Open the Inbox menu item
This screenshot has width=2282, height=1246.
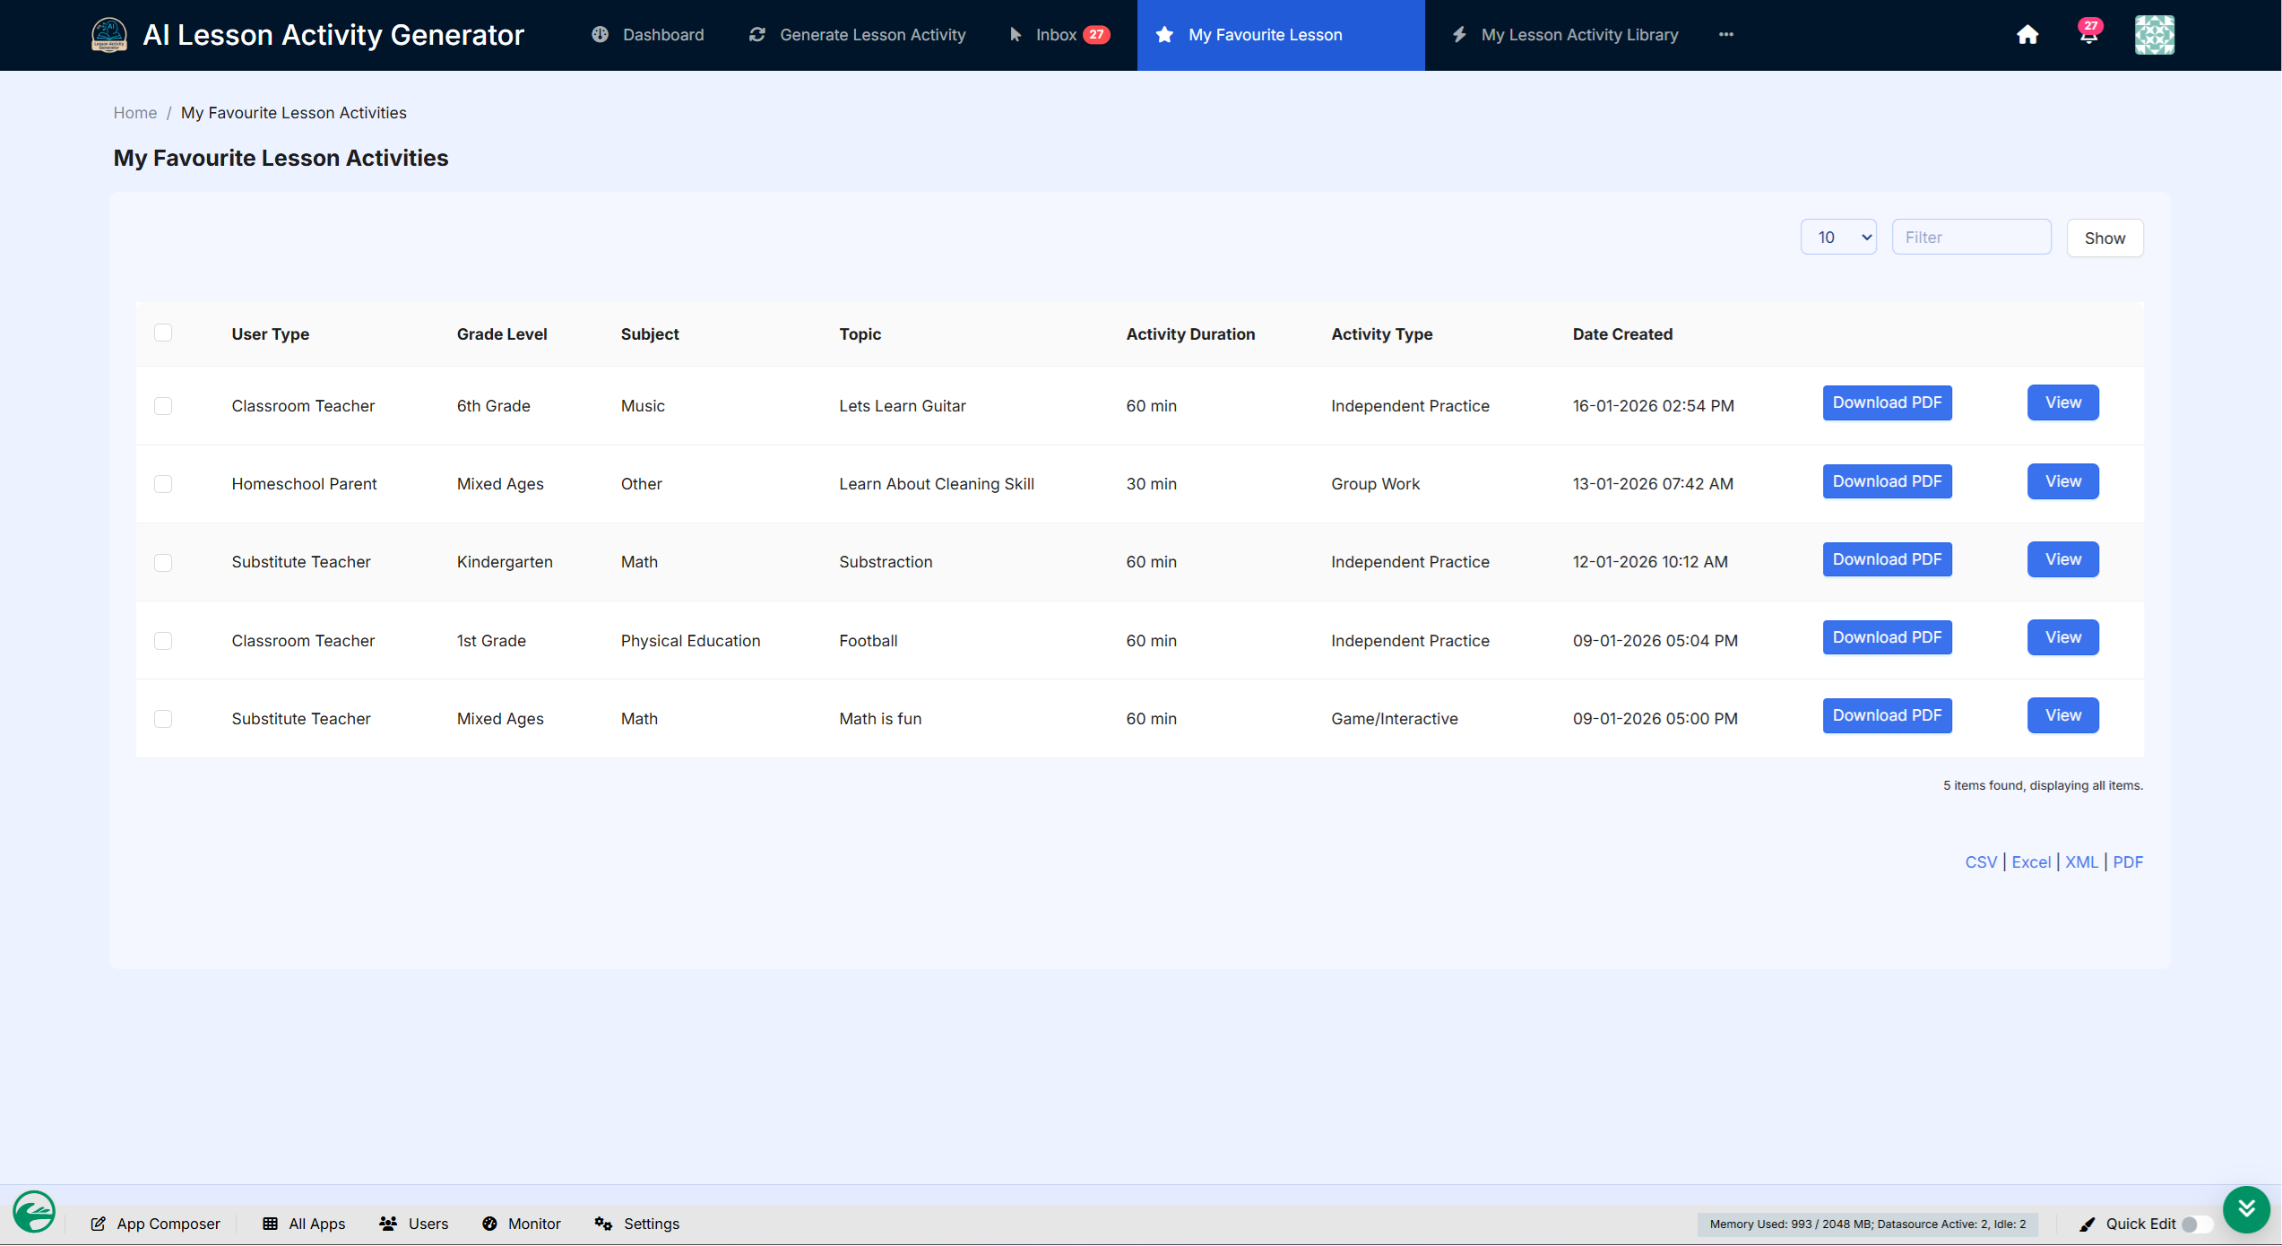point(1058,35)
